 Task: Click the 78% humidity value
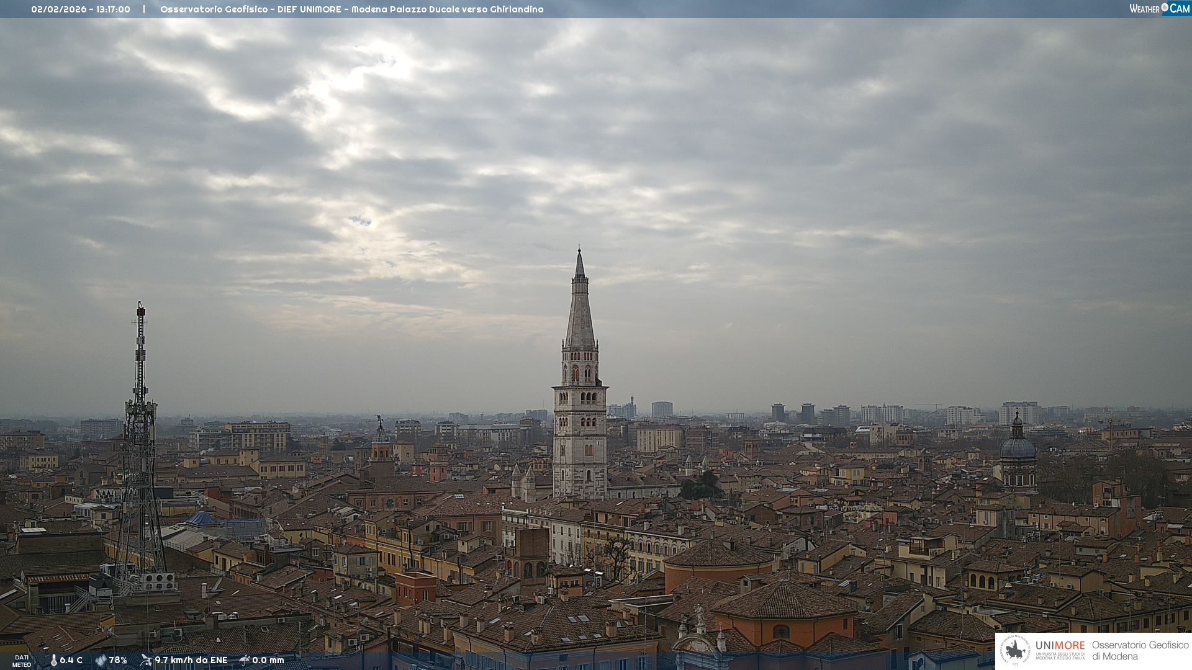[x=118, y=660]
